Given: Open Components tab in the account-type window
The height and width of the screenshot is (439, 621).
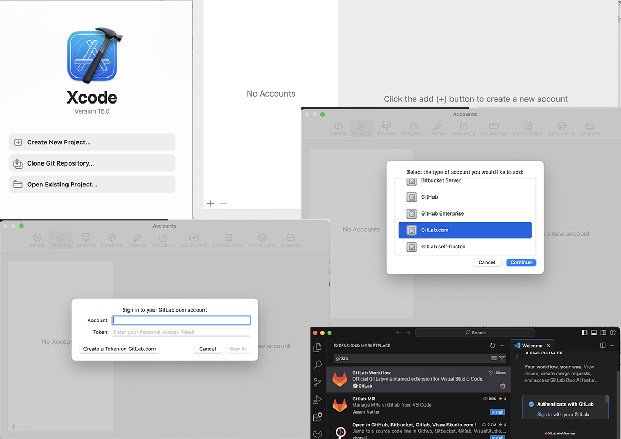Looking at the screenshot, I should point(562,128).
